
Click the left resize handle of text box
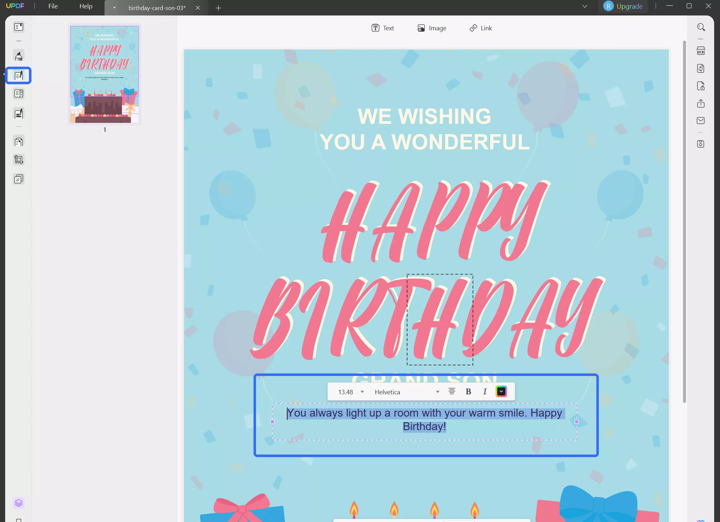[272, 422]
